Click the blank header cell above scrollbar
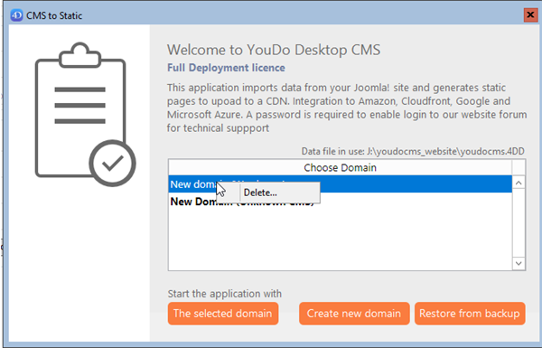Image resolution: width=542 pixels, height=348 pixels. pyautogui.click(x=519, y=168)
